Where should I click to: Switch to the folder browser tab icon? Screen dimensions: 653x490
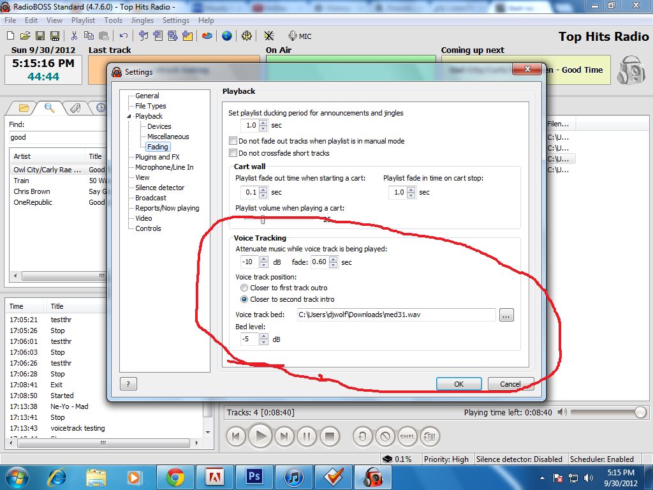click(x=24, y=108)
